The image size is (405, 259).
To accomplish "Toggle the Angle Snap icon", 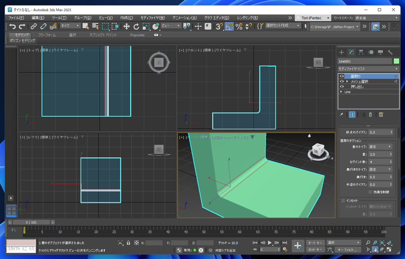I will [229, 26].
